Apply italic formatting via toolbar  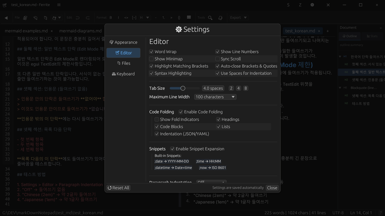click(118, 18)
